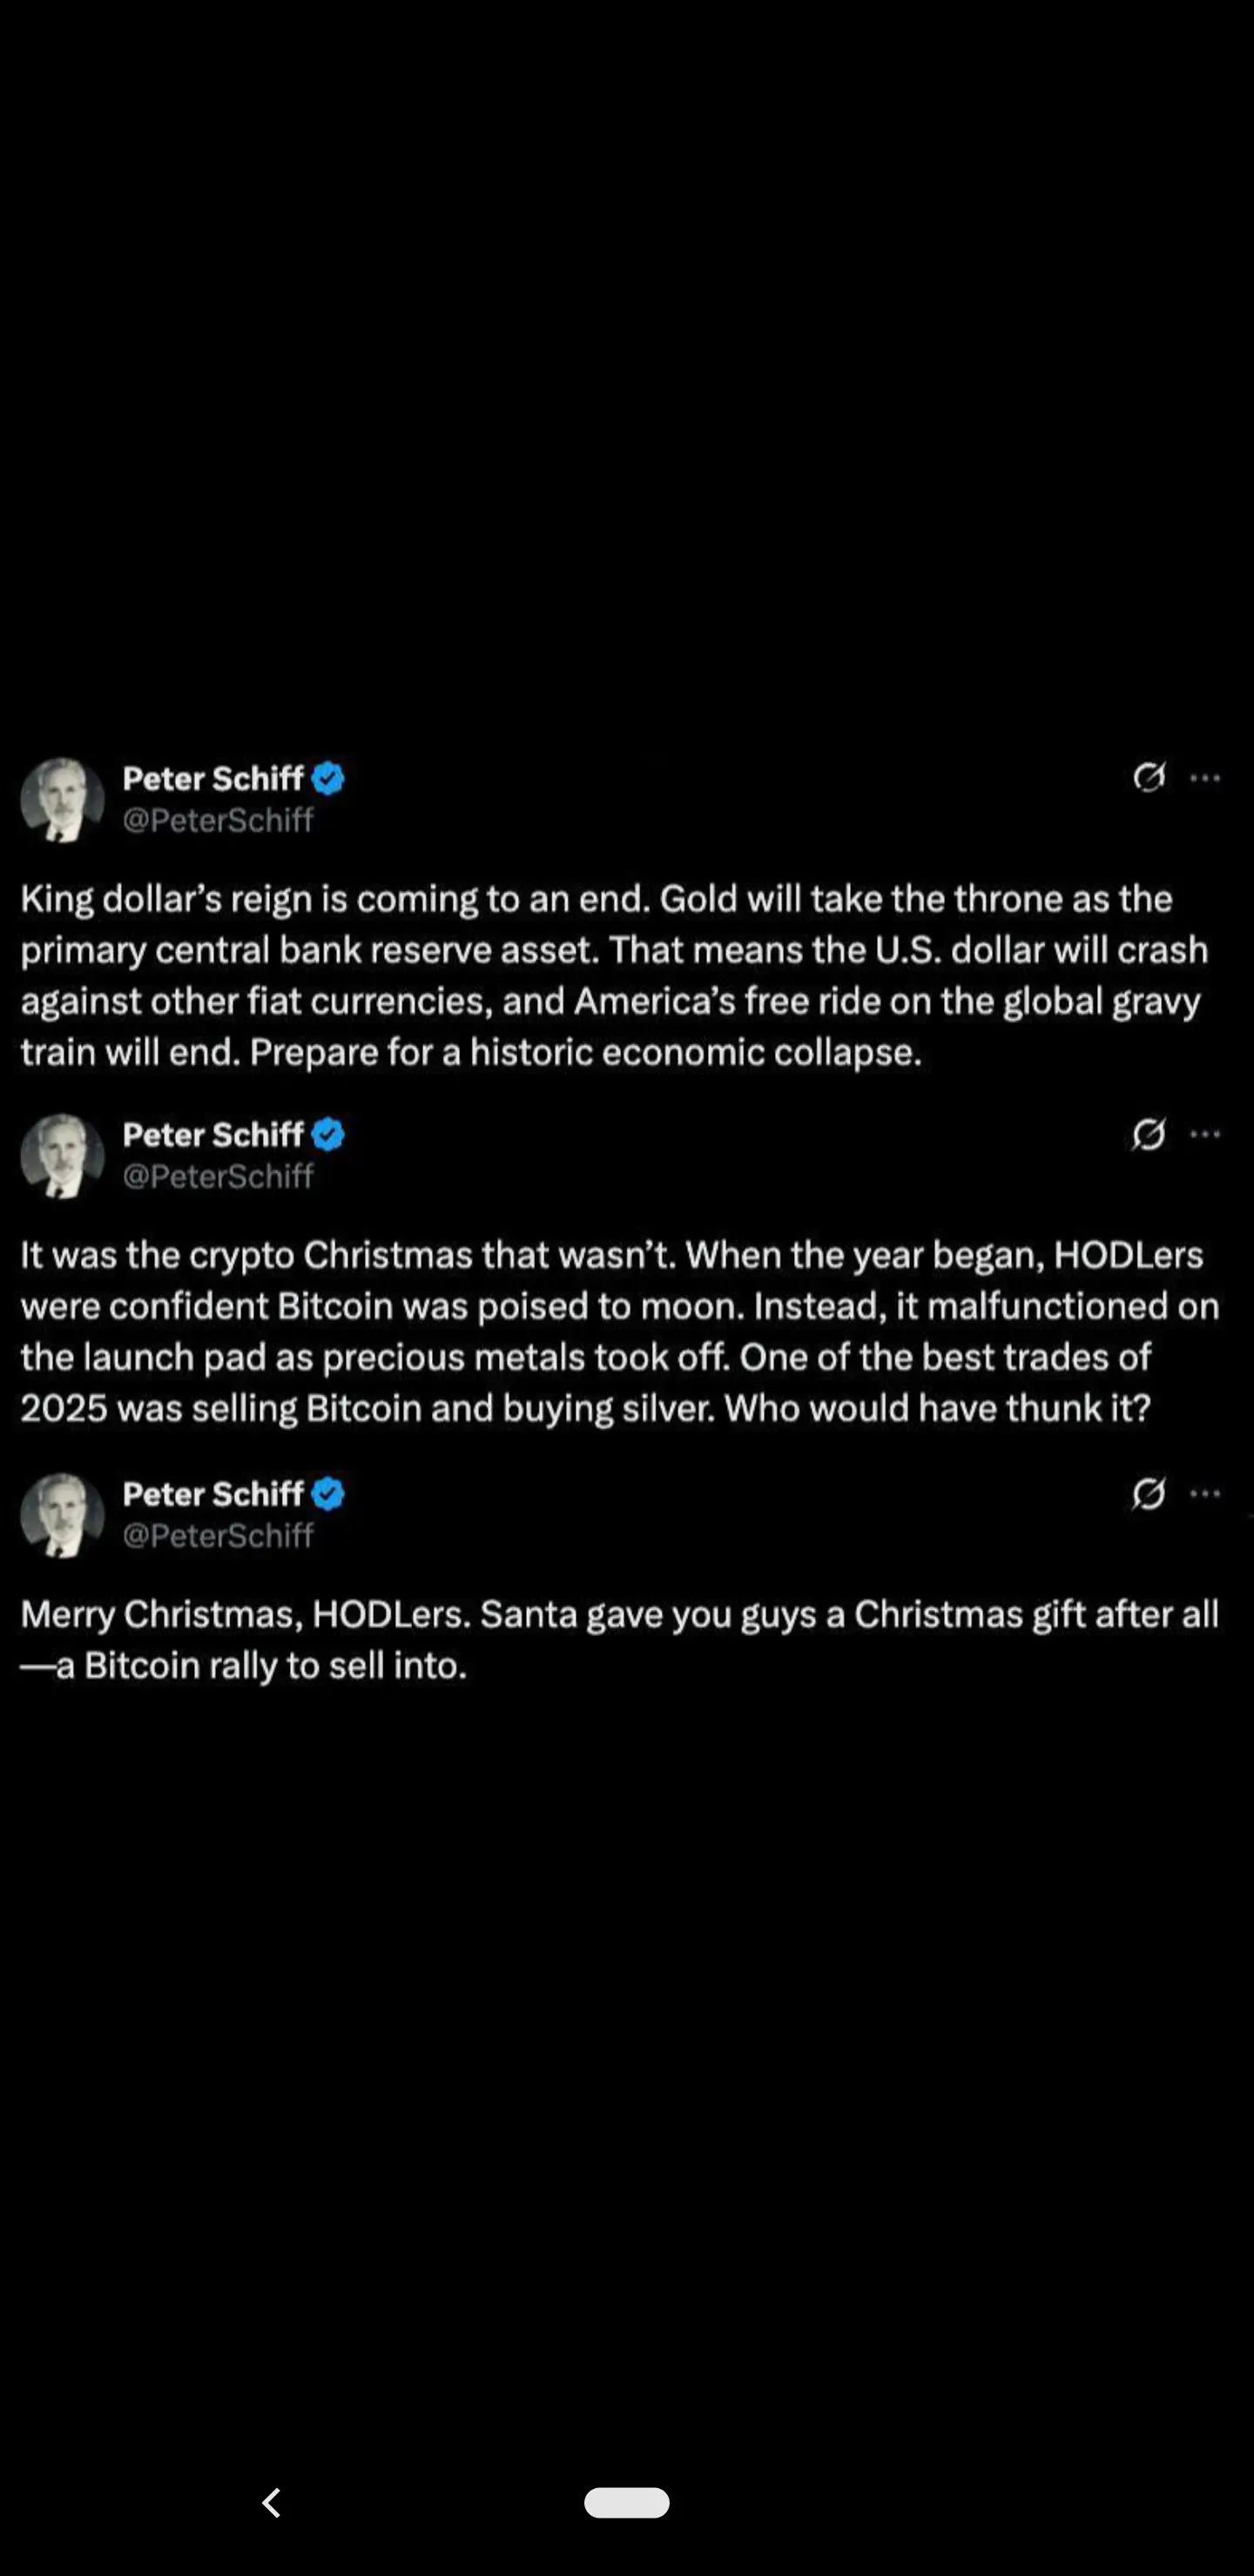Tap Grok icon on the crypto Christmas tweet

point(1148,1134)
